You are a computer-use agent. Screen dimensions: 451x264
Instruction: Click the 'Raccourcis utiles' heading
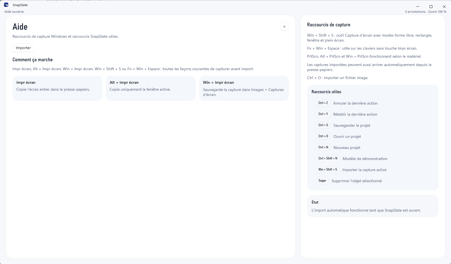click(x=326, y=92)
